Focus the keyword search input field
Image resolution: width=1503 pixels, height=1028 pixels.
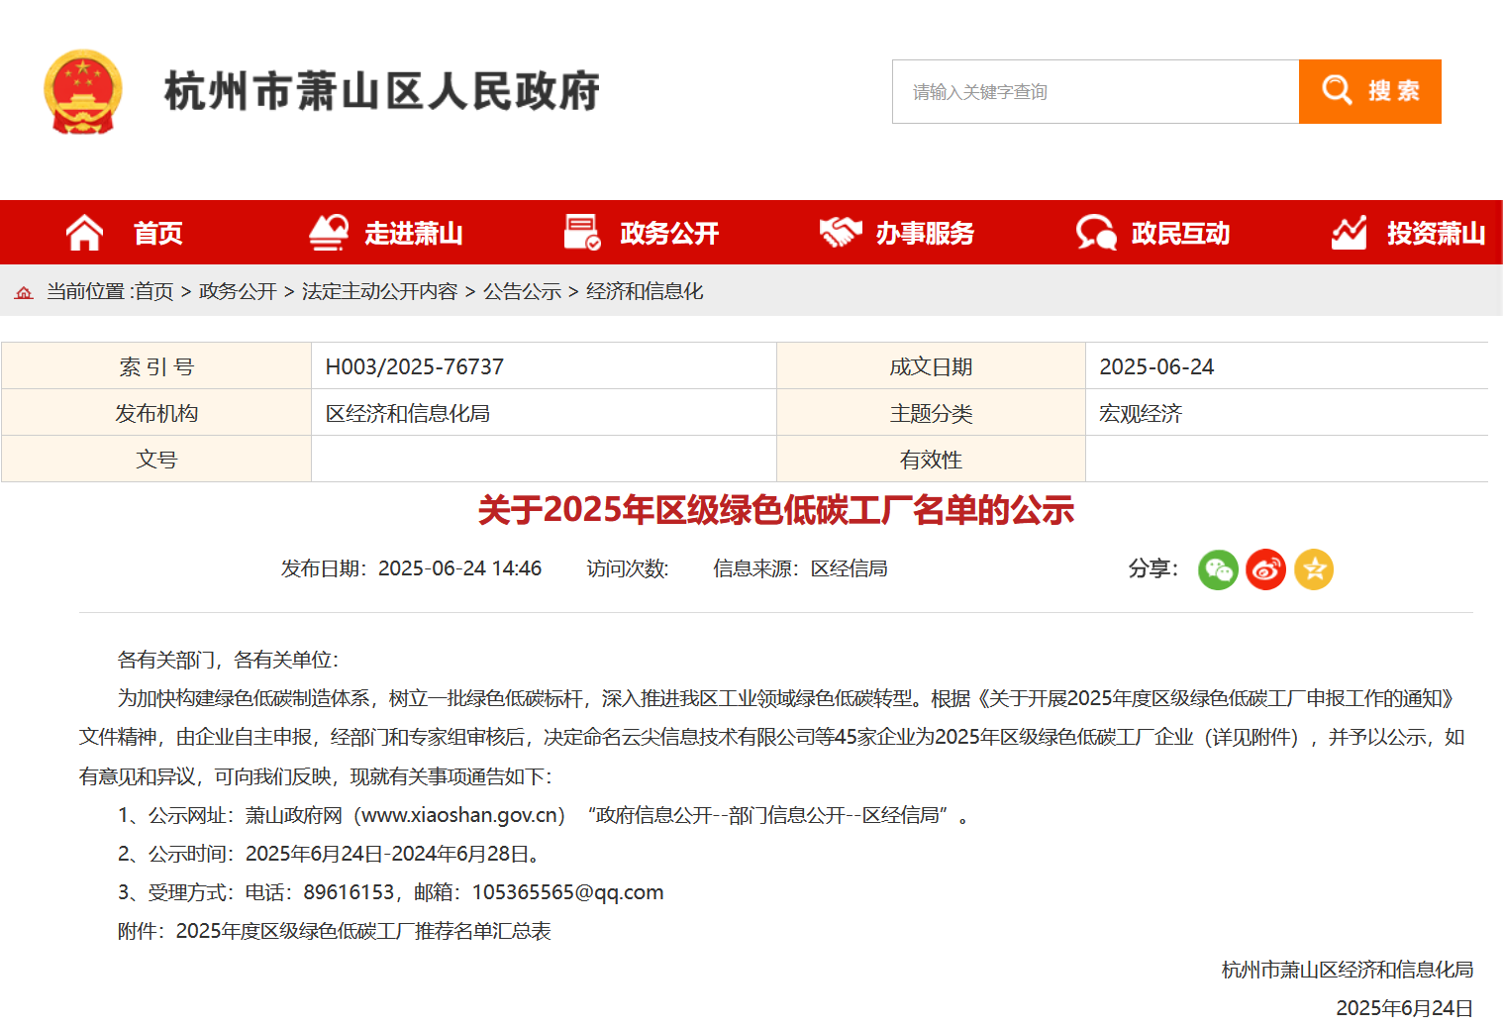(1095, 92)
